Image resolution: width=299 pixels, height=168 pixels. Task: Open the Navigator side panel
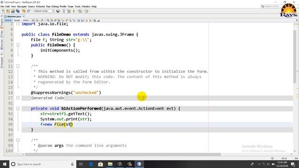click(x=2, y=62)
